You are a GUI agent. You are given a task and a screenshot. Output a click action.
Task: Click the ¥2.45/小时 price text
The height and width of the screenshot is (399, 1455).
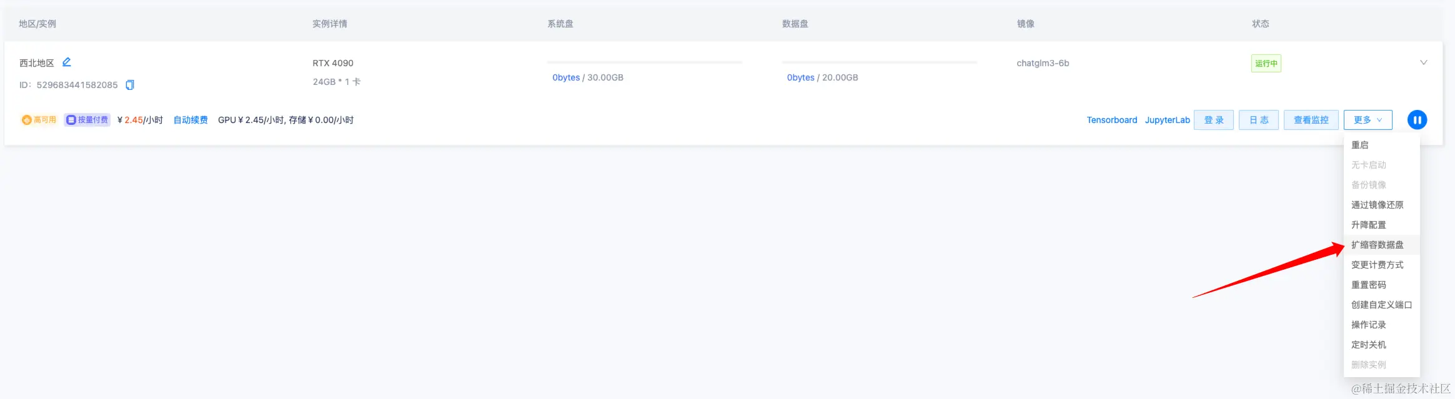[140, 120]
